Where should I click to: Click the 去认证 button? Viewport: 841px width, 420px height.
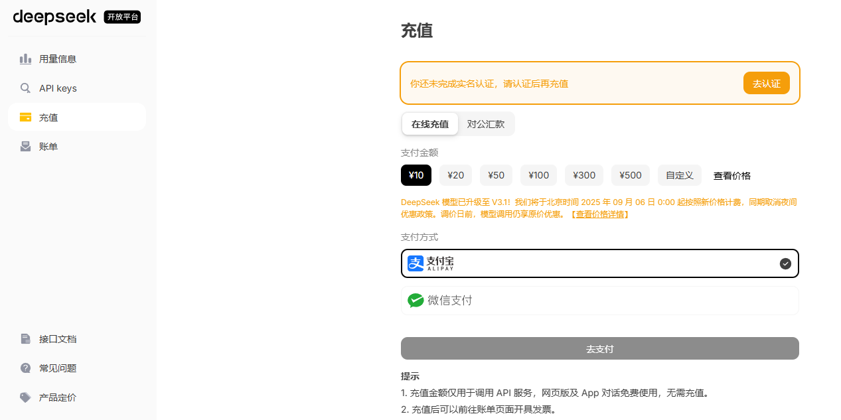[x=767, y=84]
